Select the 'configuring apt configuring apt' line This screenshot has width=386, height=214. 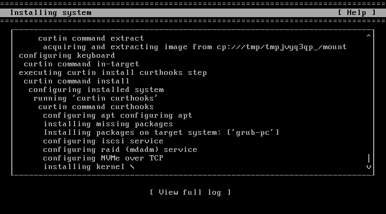[x=117, y=116]
